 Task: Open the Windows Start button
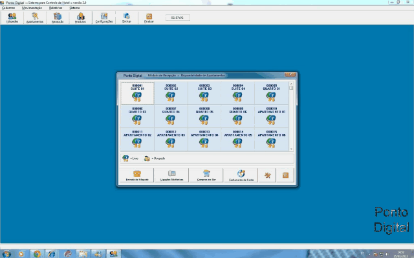tap(6, 253)
